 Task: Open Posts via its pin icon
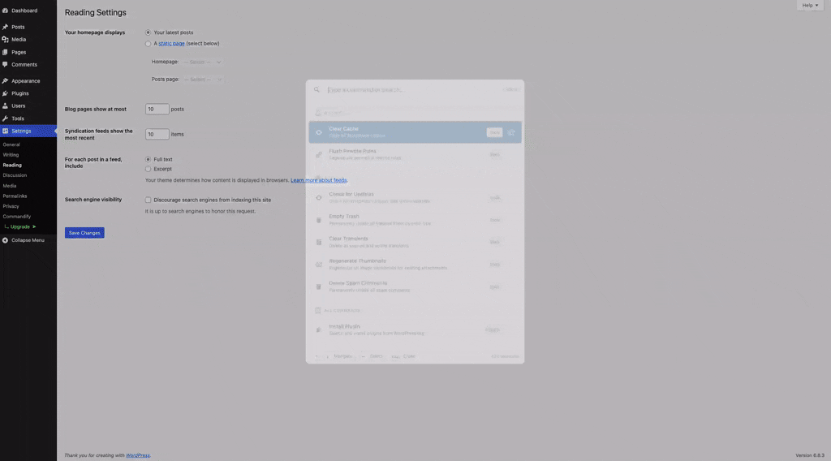6,27
